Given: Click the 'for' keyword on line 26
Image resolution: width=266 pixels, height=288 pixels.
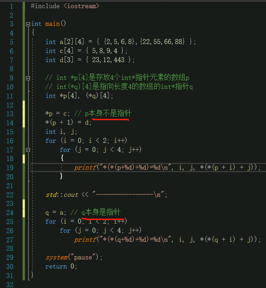Looking at the screenshot, I should coord(65,230).
